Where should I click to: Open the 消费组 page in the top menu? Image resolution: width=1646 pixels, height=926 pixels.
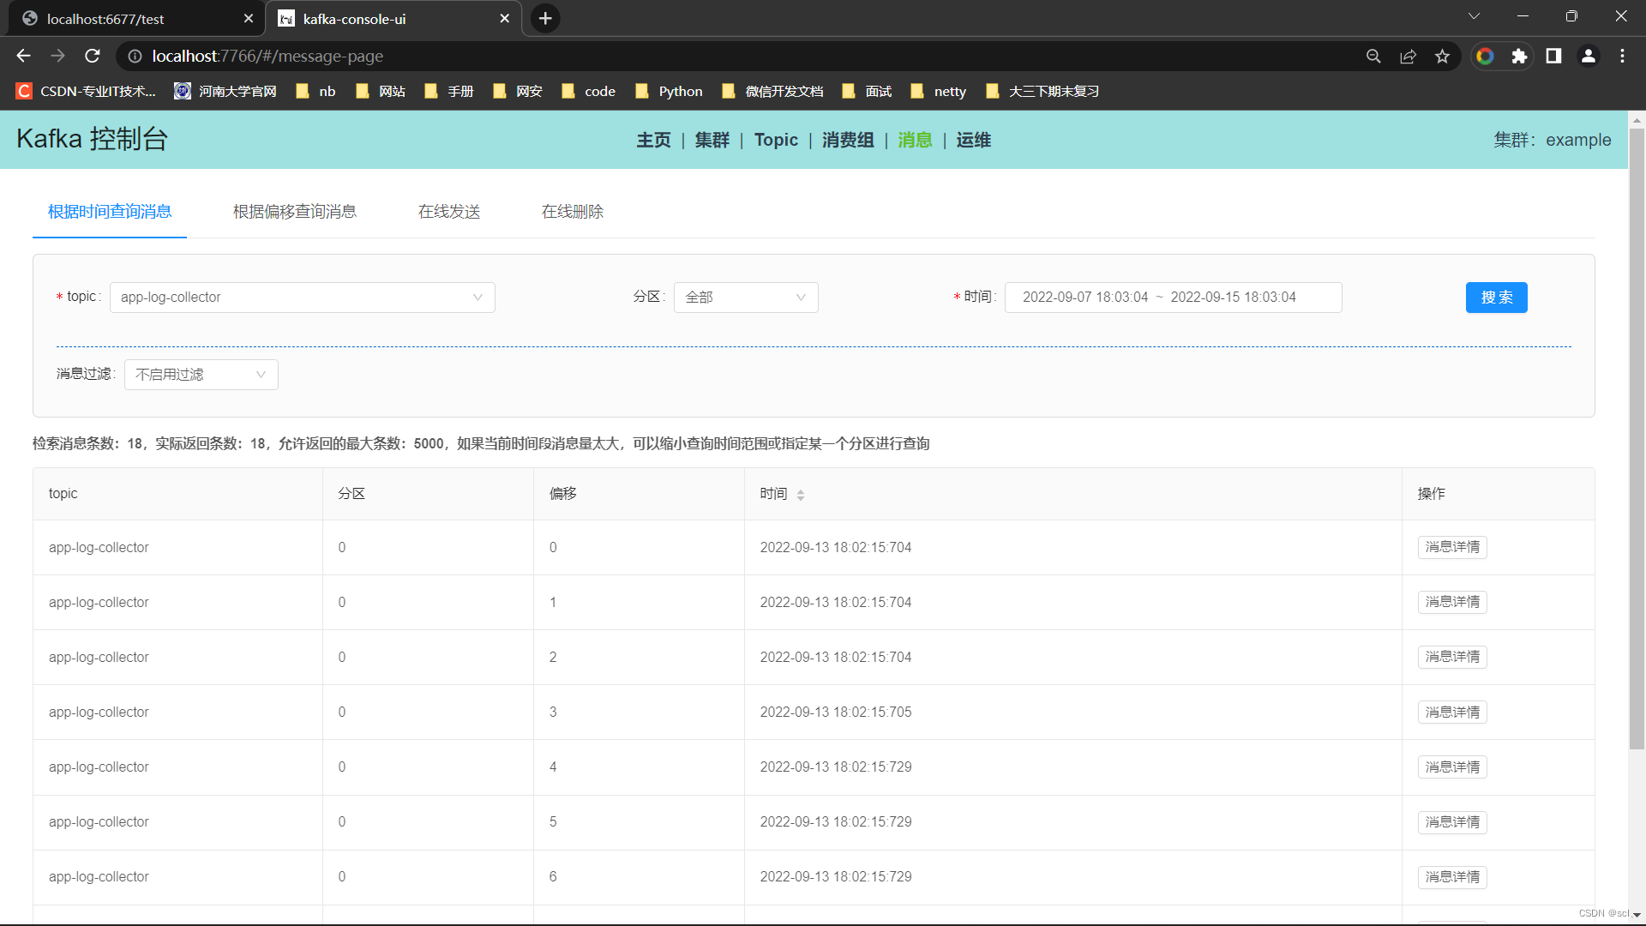(848, 140)
